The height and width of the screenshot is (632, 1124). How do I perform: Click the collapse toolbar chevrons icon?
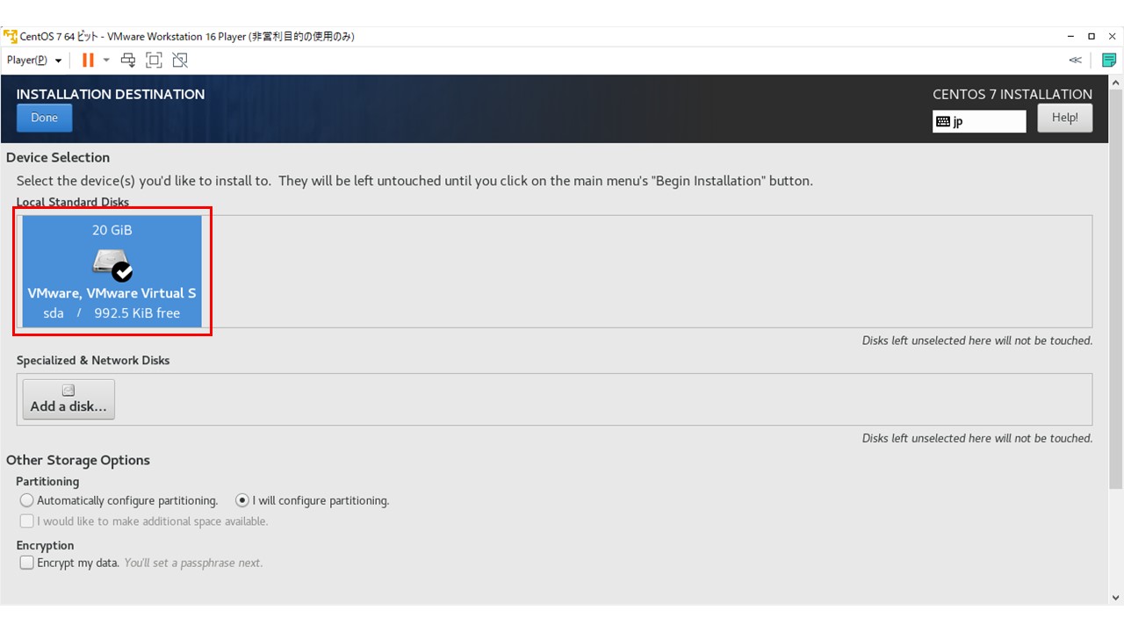[x=1075, y=60]
